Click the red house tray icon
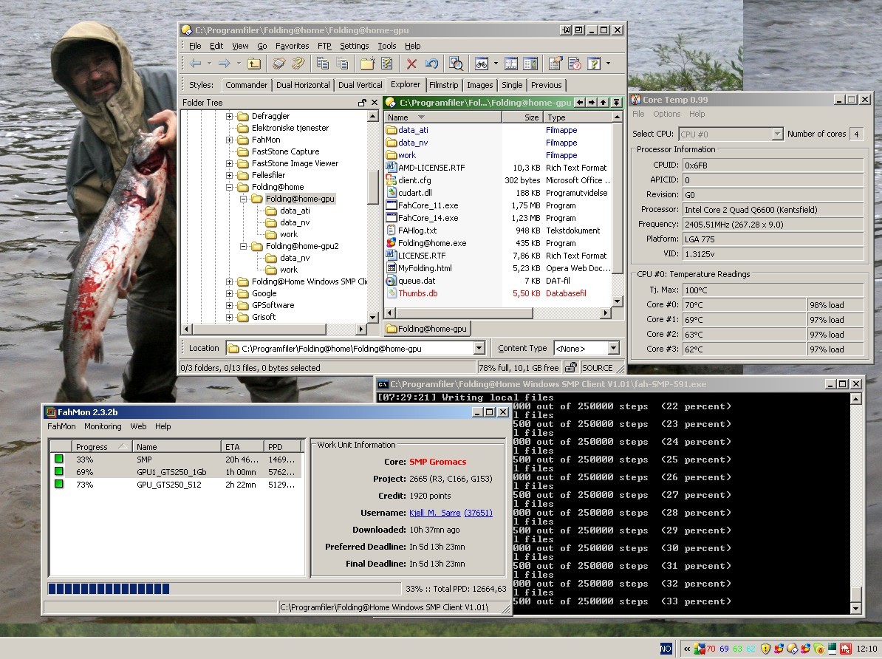The image size is (882, 659). coord(845,649)
